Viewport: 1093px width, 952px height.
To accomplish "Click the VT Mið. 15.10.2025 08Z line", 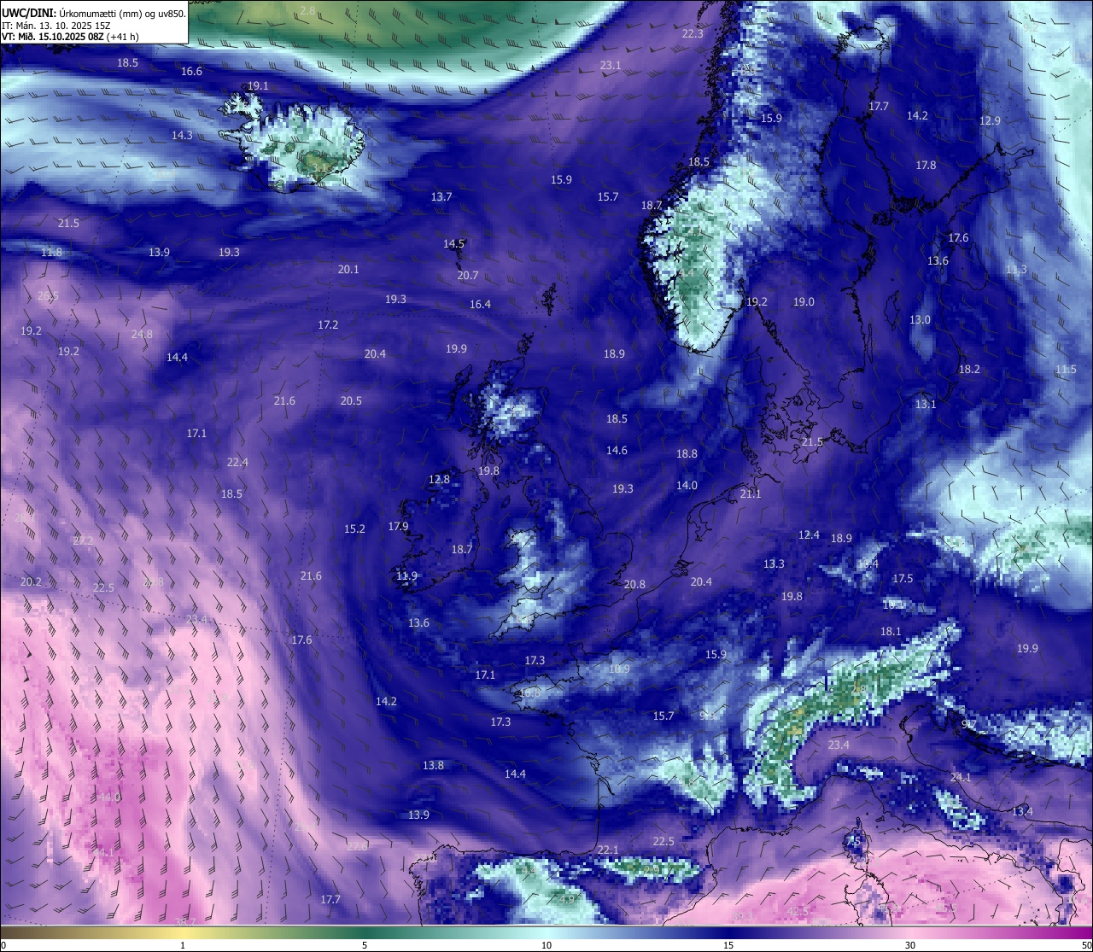I will point(70,37).
